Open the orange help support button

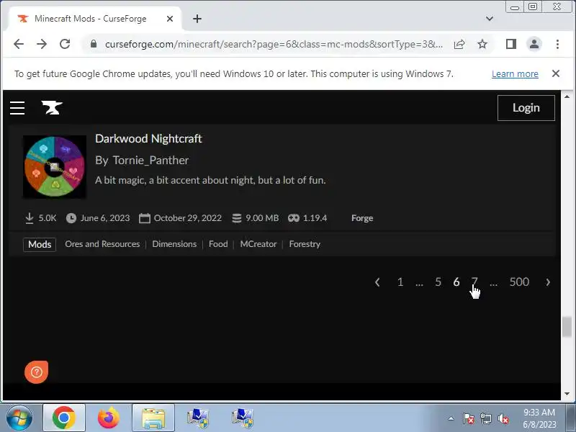[37, 372]
